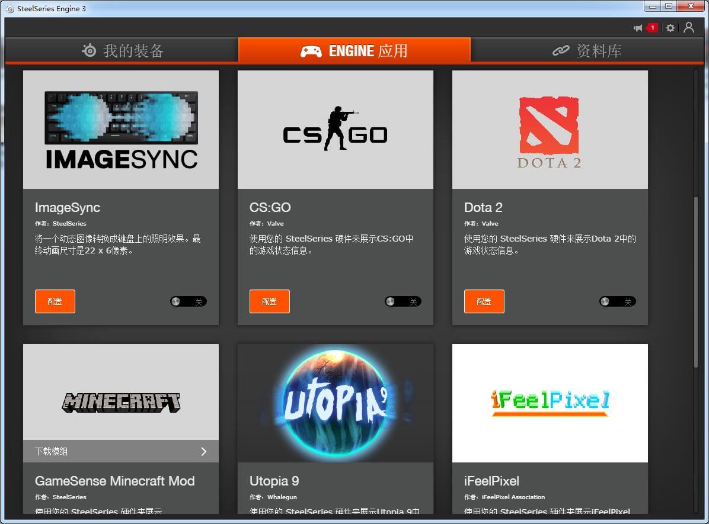Open Dota 2 配置 configuration button
Viewport: 709px width, 524px height.
pos(484,301)
